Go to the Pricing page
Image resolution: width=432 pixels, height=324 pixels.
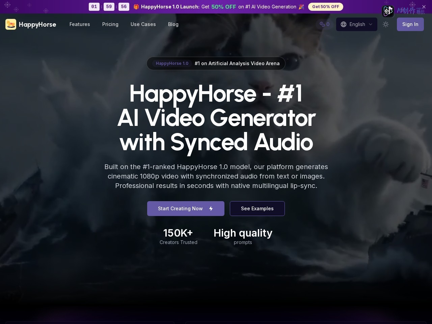click(x=110, y=24)
